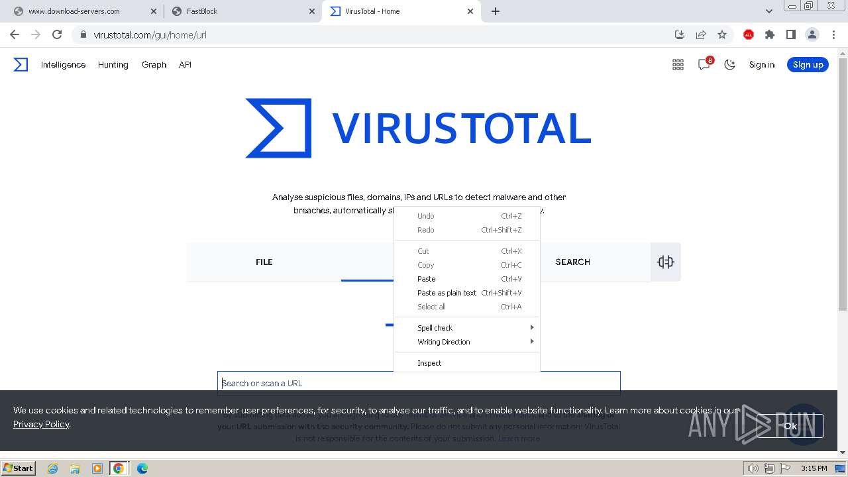Screen dimensions: 848x477
Task: Open new tab with plus button
Action: 496,11
